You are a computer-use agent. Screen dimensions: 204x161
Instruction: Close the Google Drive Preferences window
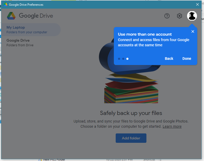197,4
